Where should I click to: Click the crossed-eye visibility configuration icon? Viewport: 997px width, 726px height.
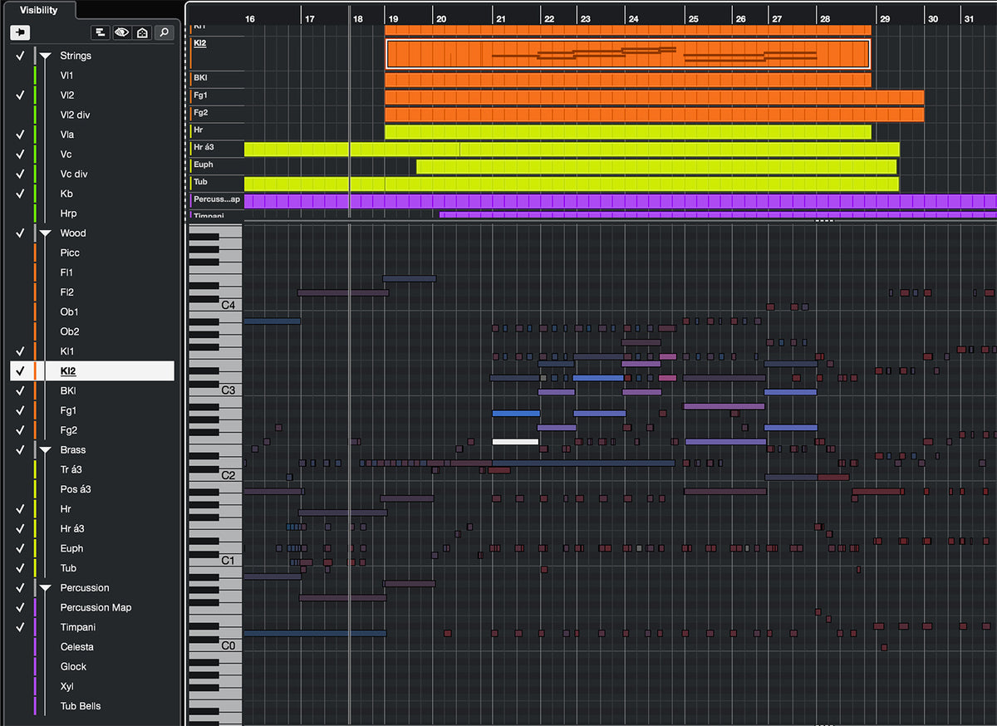(122, 32)
